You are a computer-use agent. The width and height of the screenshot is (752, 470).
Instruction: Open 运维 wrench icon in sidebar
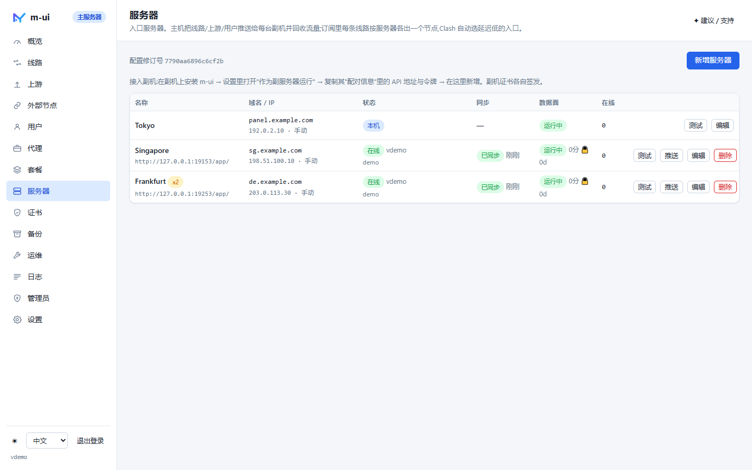tap(17, 256)
